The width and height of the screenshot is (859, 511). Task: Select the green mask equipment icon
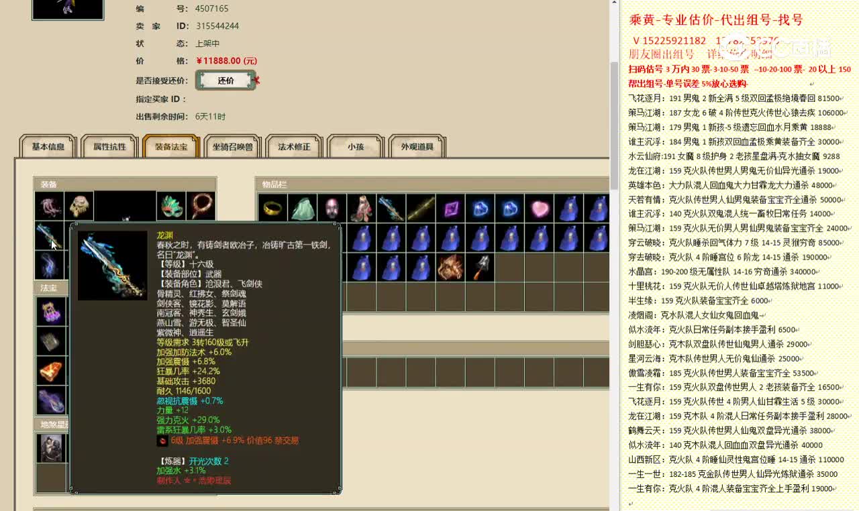tap(170, 207)
